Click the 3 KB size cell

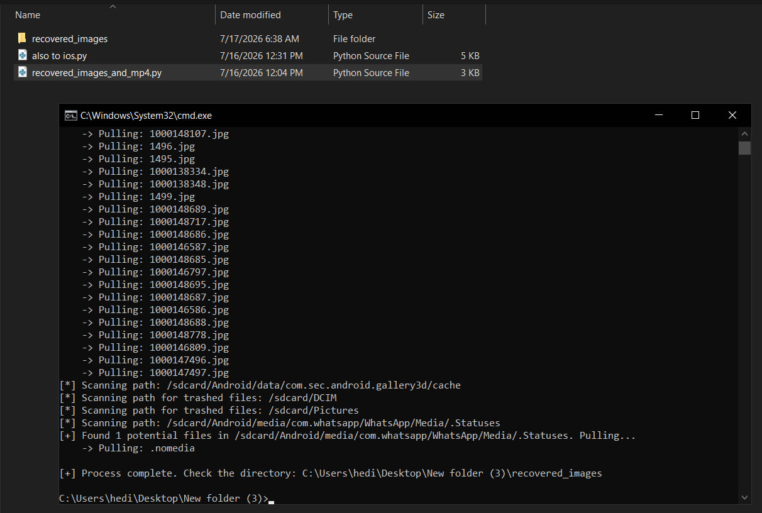470,73
